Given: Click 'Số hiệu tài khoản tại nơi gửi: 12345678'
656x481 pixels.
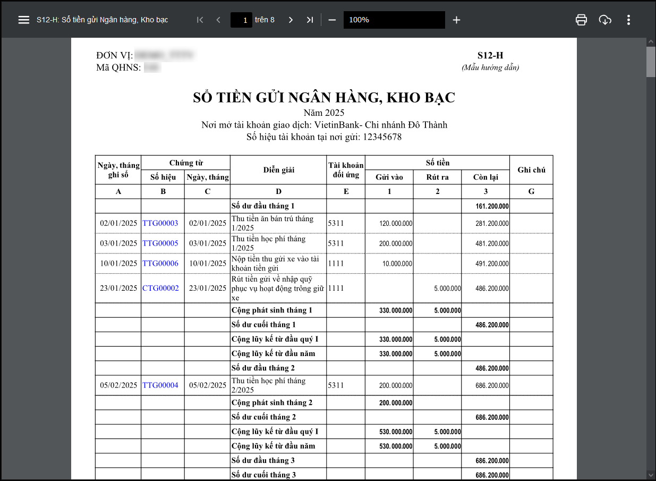Looking at the screenshot, I should point(324,137).
